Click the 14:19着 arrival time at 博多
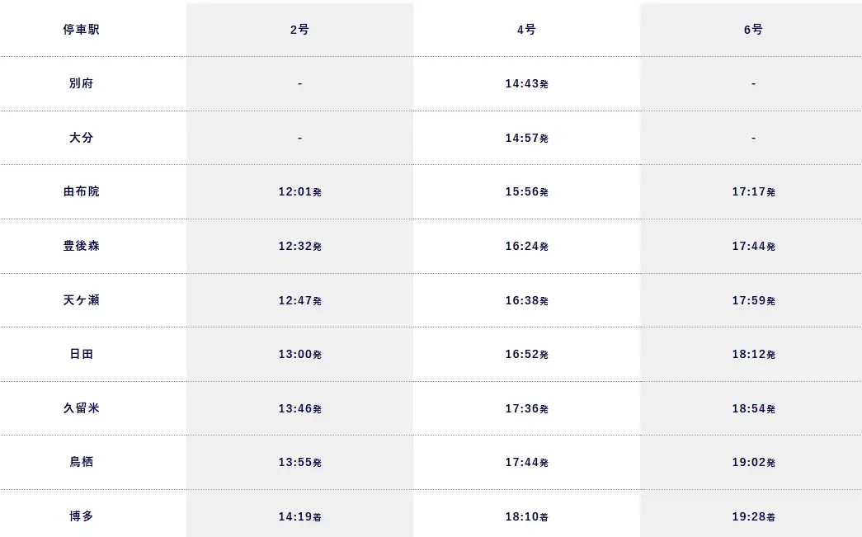Screen dimensions: 862x537 pyautogui.click(x=299, y=517)
